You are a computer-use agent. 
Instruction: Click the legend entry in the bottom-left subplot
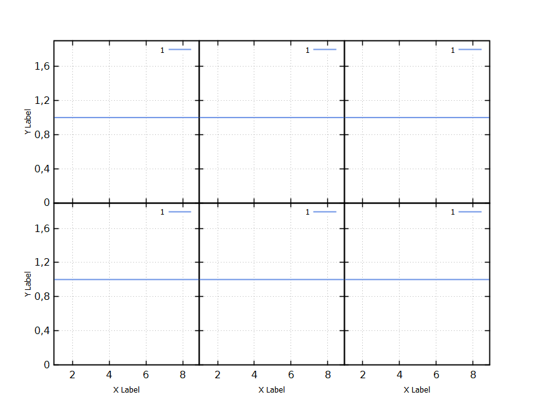point(176,212)
